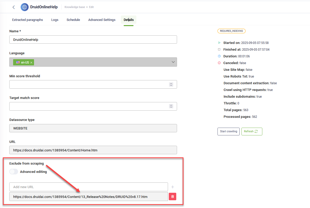The image size is (310, 208).
Task: Click the Add new URL field
Action: [89, 187]
